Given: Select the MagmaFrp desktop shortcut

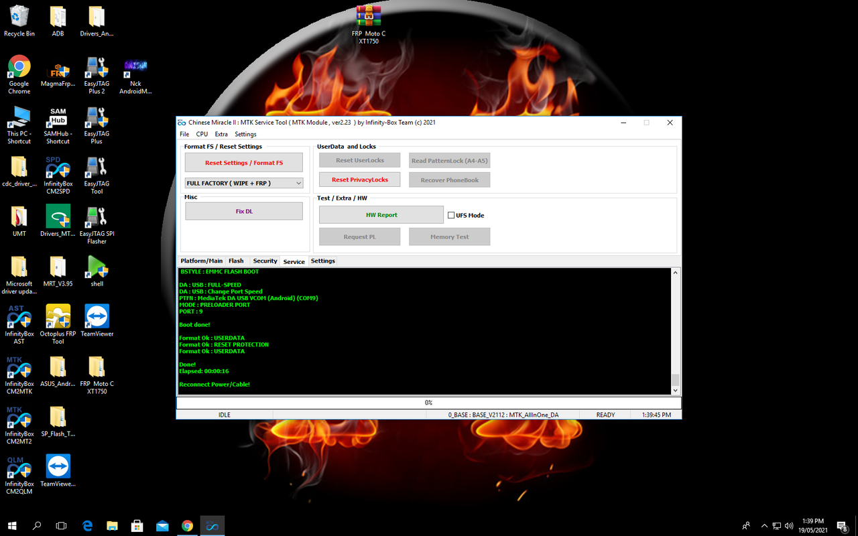Looking at the screenshot, I should [58, 75].
